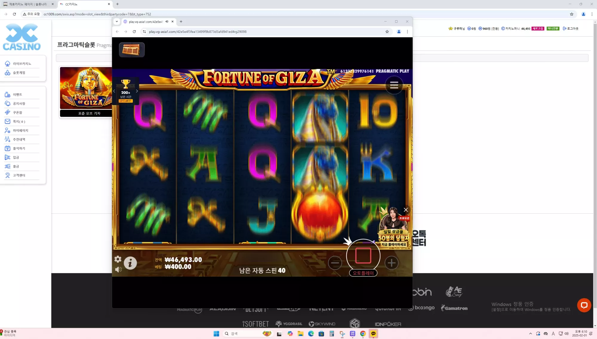
Task: Open the 출금 withdrawal page
Action: click(22, 166)
